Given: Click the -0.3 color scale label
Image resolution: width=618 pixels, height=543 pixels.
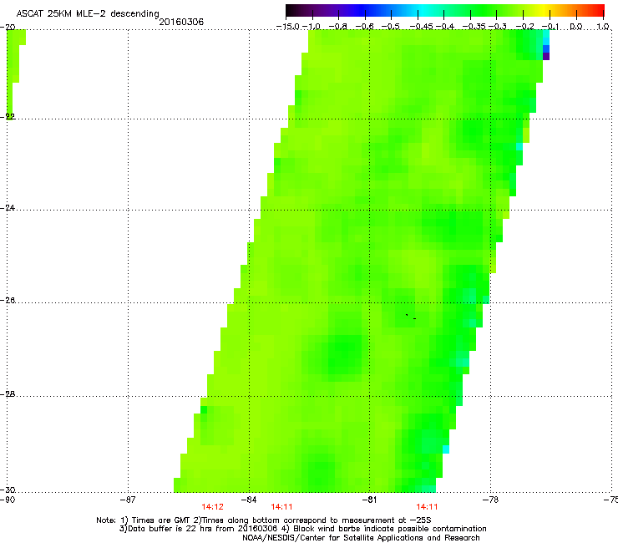Looking at the screenshot, I should pyautogui.click(x=498, y=27).
